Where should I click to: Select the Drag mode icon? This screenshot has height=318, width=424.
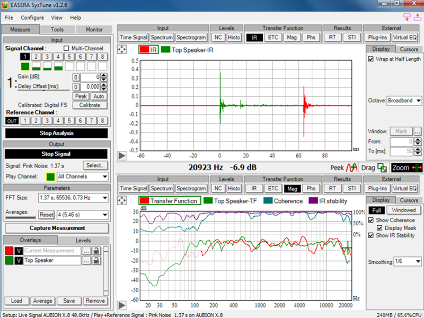click(x=382, y=167)
